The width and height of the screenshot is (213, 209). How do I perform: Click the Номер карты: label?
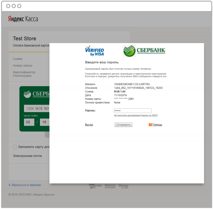click(93, 99)
